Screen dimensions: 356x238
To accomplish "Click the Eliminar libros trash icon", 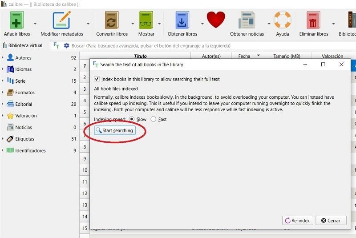I will [x=313, y=20].
